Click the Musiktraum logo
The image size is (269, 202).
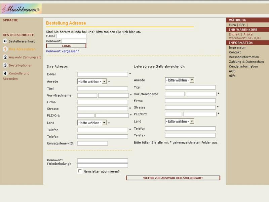tap(22, 9)
